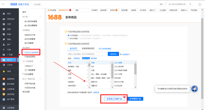
Task: Collapse the 找工厂营销方案 section
Action: 40,79
